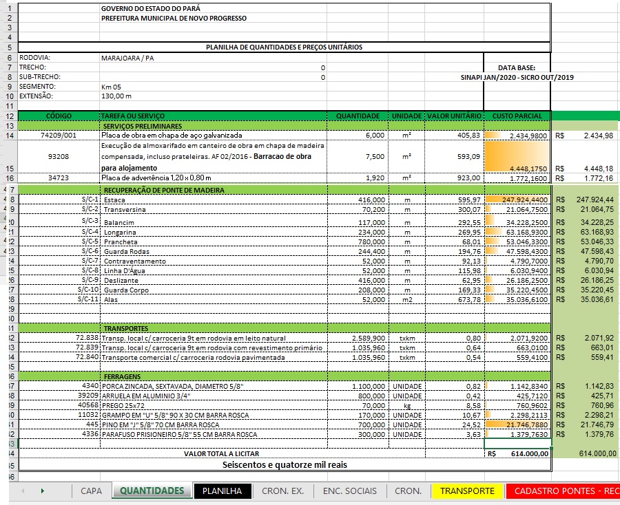Viewport: 620px width, 505px height.
Task: Click the TAREFA OU SERVIÇO header cell
Action: 213,116
